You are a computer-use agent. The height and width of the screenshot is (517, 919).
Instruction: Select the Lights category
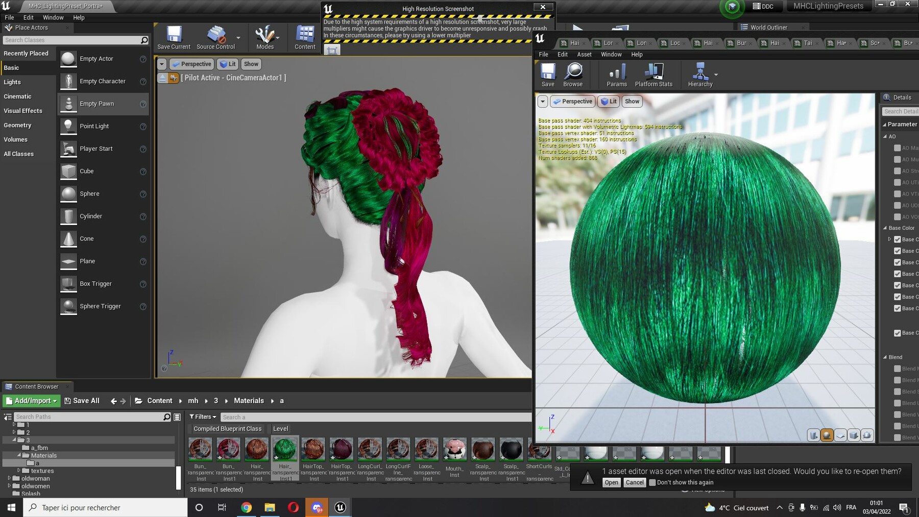pyautogui.click(x=12, y=82)
